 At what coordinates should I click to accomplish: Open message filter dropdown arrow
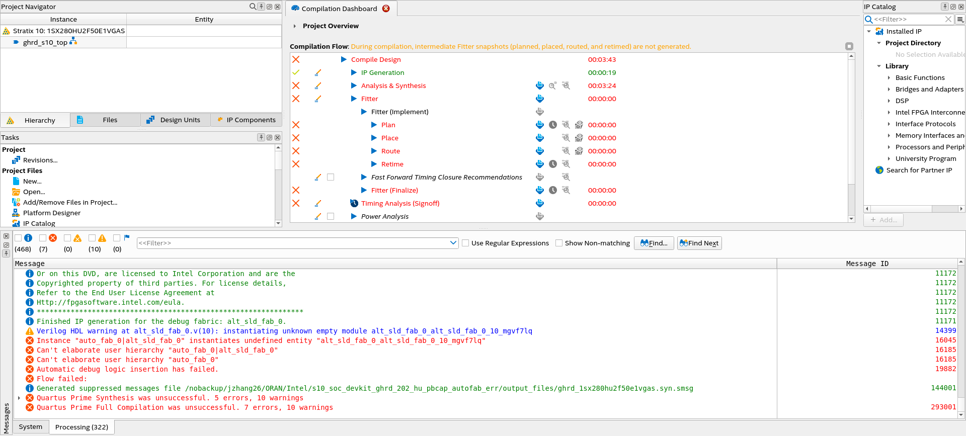[453, 243]
